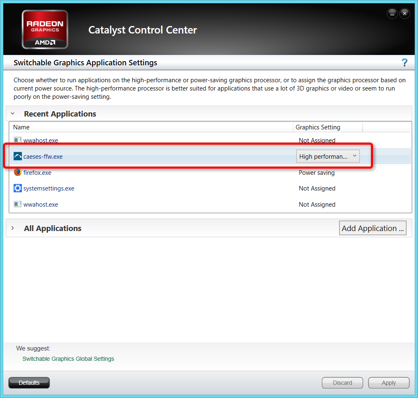Click the Discard button
418x398 pixels.
[342, 383]
